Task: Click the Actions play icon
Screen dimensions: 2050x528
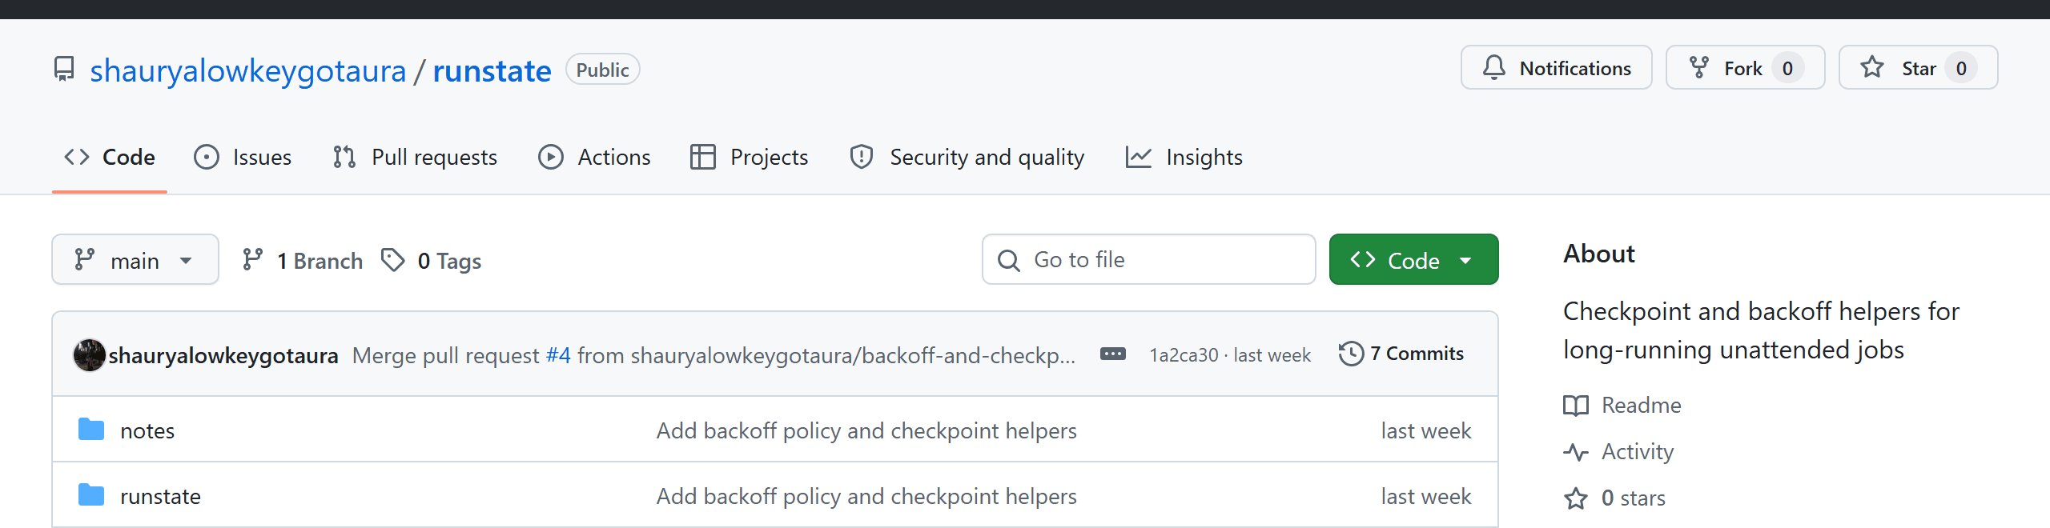Action: pyautogui.click(x=551, y=157)
